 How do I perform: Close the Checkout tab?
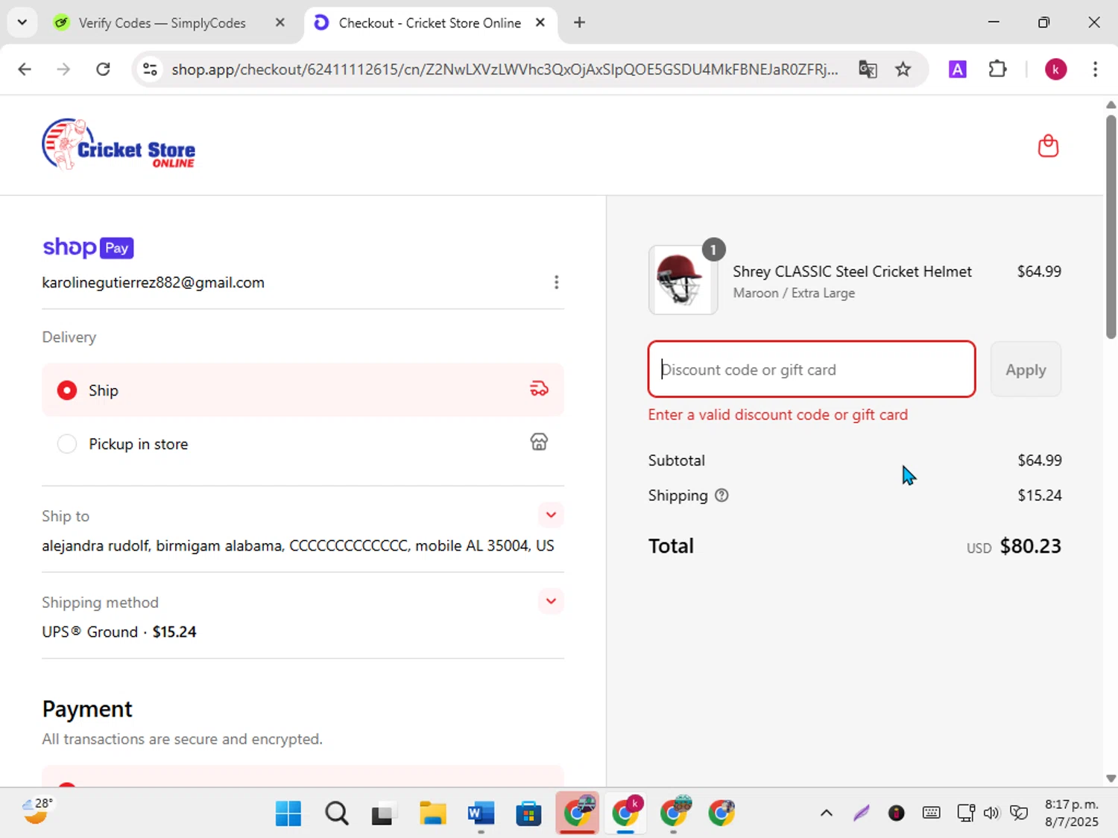(540, 22)
